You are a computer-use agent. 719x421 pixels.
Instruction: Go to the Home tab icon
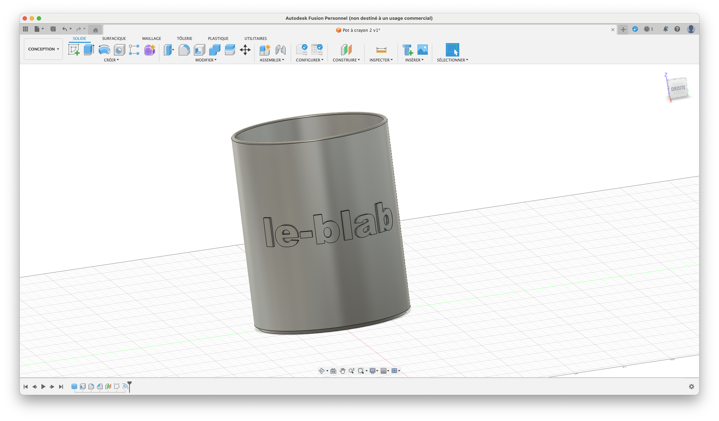[96, 30]
